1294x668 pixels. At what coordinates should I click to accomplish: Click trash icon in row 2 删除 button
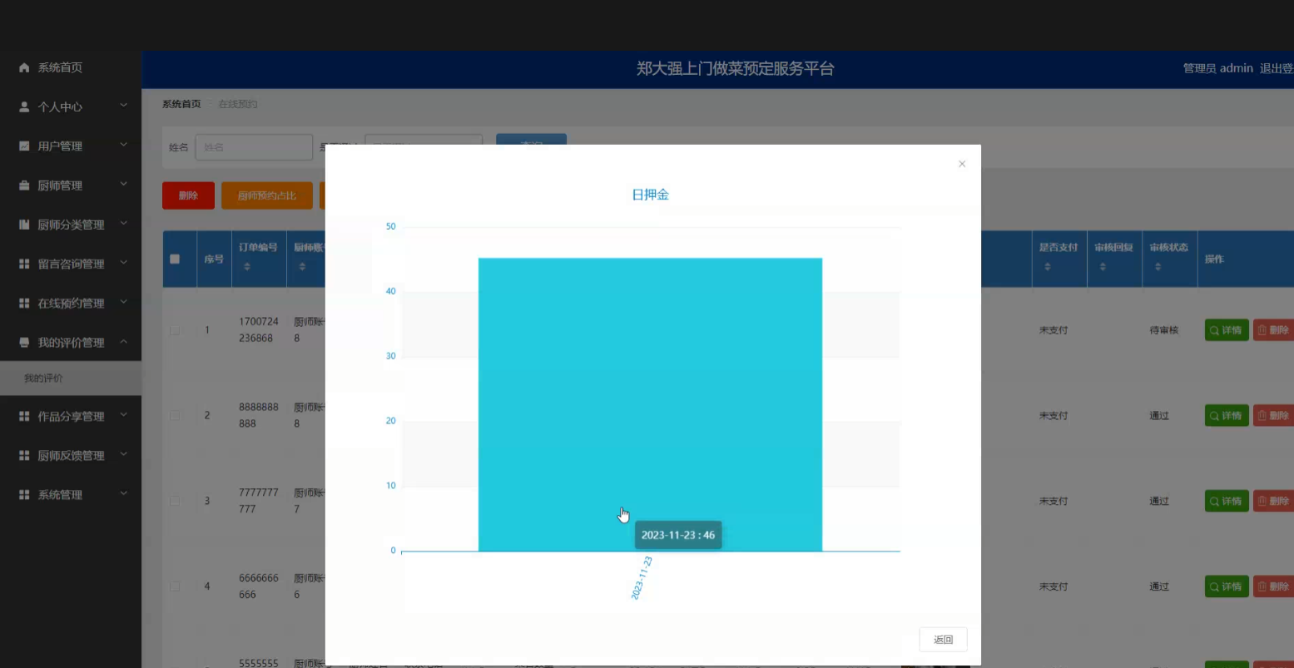(1262, 416)
